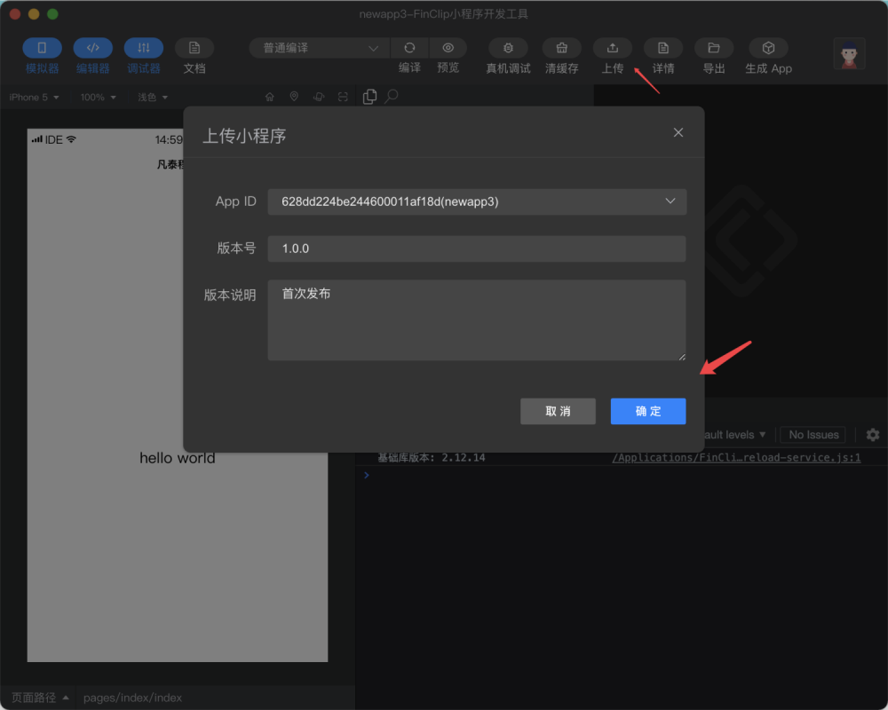Open the console settings gear
Image resolution: width=888 pixels, height=710 pixels.
click(873, 435)
